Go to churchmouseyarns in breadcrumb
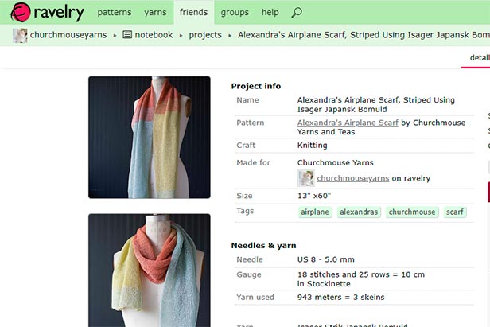Screen dimensions: 490x327 click(x=68, y=35)
